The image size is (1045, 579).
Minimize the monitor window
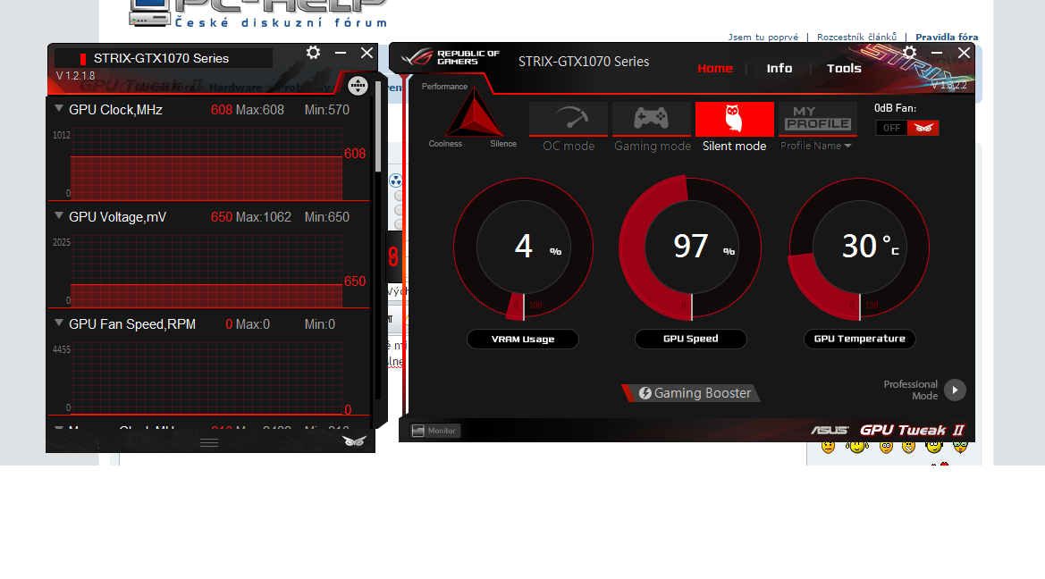[341, 53]
